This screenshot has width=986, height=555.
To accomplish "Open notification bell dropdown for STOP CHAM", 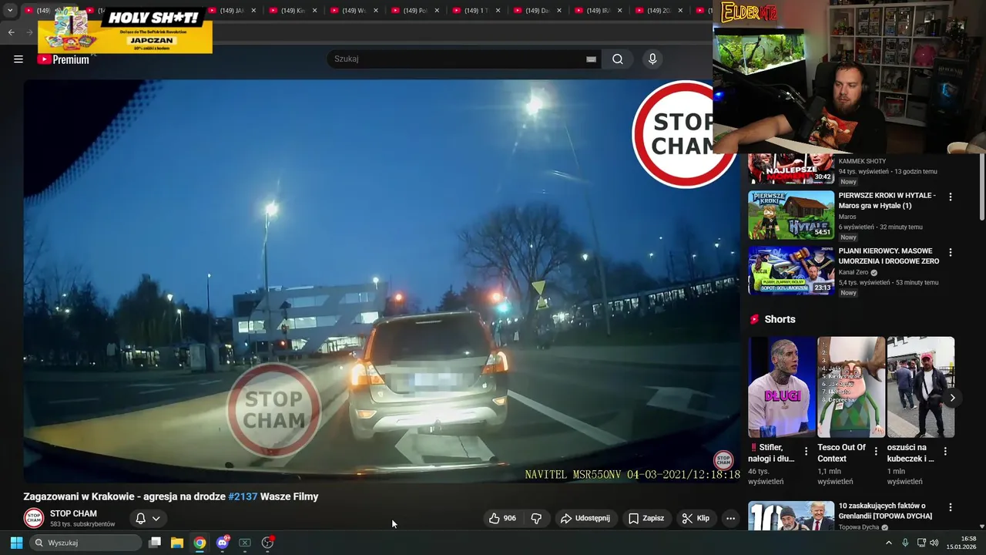I will (x=148, y=519).
